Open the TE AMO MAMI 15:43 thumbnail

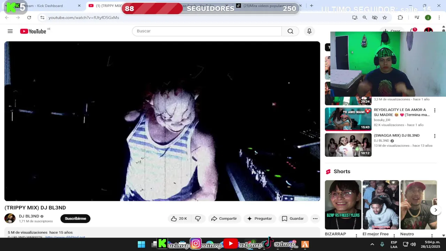tap(348, 119)
